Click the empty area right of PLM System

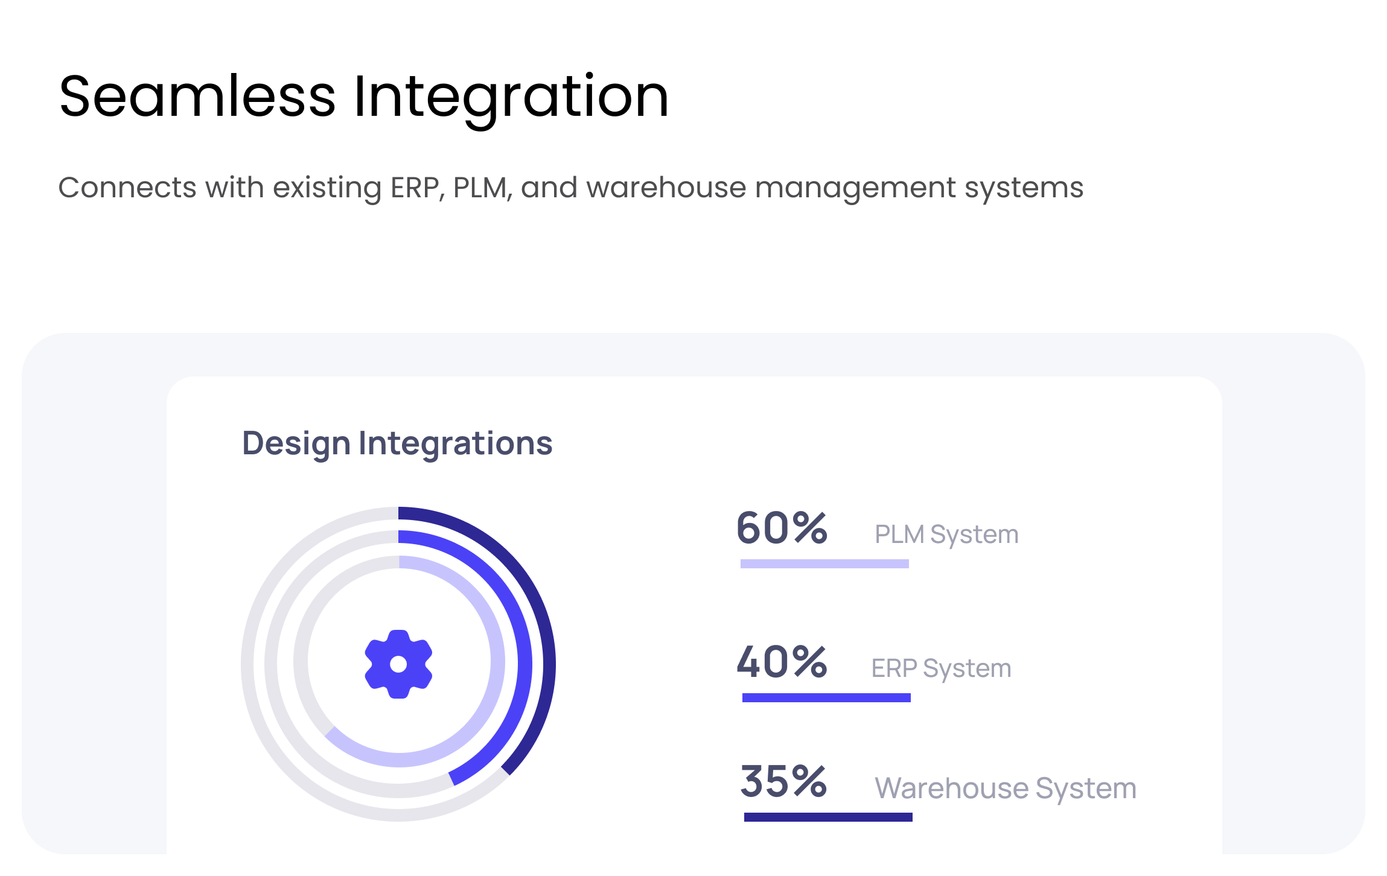coord(1117,535)
